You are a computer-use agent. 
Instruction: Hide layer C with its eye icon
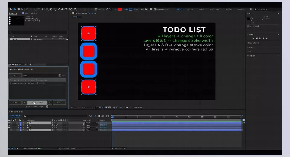tap(9, 127)
